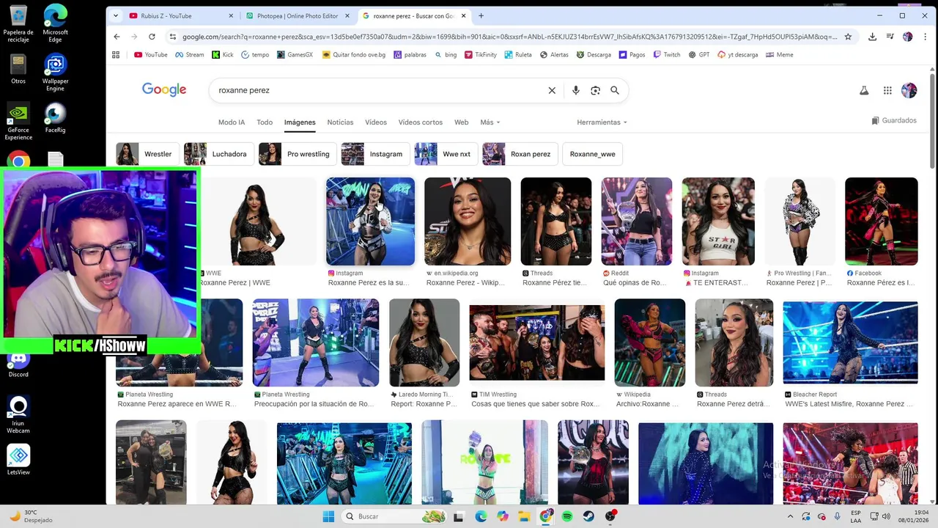Select the Roxanne_wwe suggestion chip
Viewport: 938px width, 528px height.
tap(592, 154)
